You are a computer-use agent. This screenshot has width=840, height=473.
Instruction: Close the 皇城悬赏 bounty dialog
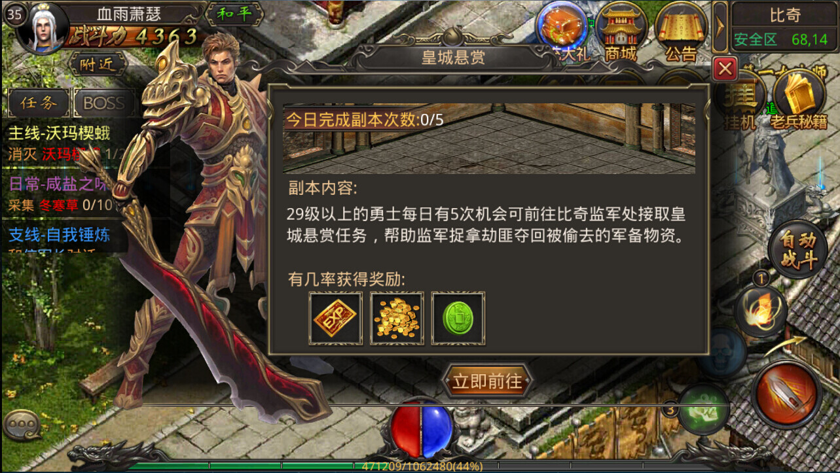coord(725,68)
